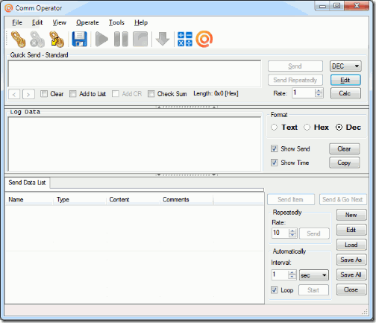376x323 pixels.
Task: Open the Help menu
Action: coord(141,22)
